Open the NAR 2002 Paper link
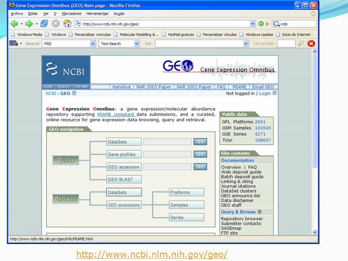The width and height of the screenshot is (348, 261). click(194, 87)
